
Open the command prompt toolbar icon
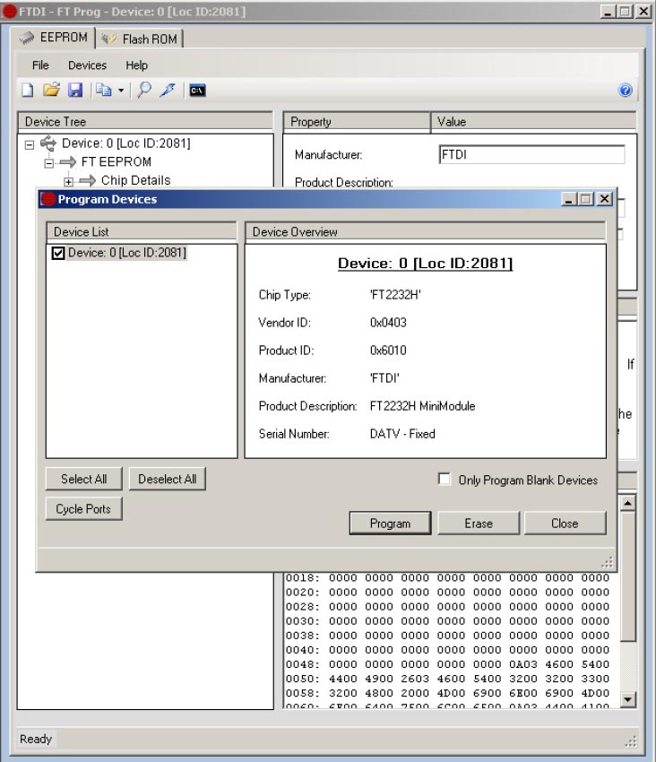point(197,91)
